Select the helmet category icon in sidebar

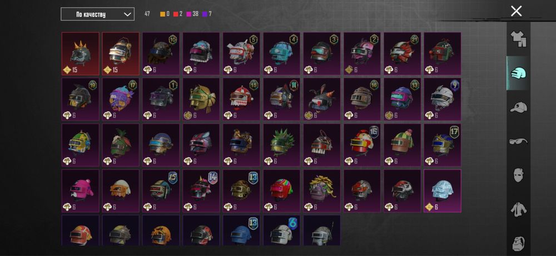(x=518, y=73)
